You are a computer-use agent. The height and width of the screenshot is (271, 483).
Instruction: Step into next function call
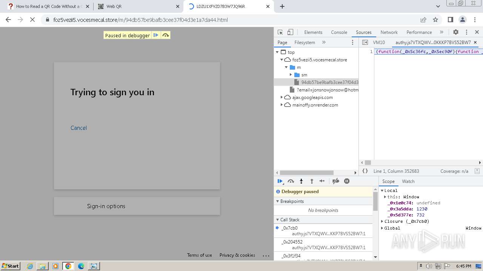click(x=301, y=181)
